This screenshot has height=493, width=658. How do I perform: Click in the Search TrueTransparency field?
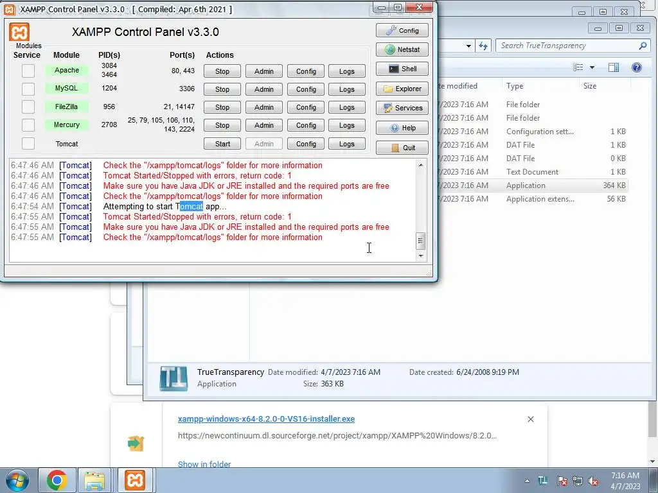pos(567,46)
